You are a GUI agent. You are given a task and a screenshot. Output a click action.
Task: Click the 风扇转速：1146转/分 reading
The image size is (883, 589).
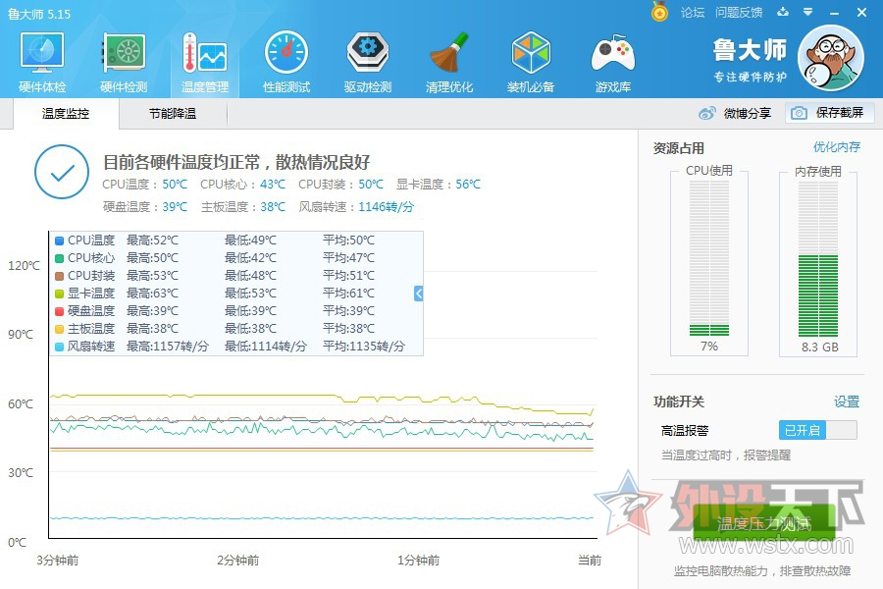(x=356, y=207)
